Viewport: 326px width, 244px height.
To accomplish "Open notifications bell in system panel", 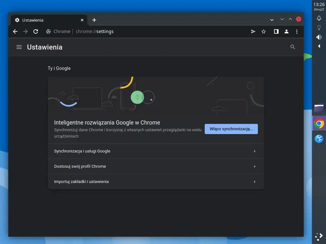I will pos(319,18).
